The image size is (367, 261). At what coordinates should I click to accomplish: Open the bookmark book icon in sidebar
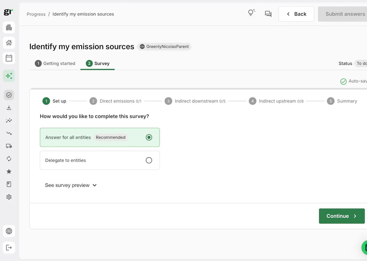9,184
